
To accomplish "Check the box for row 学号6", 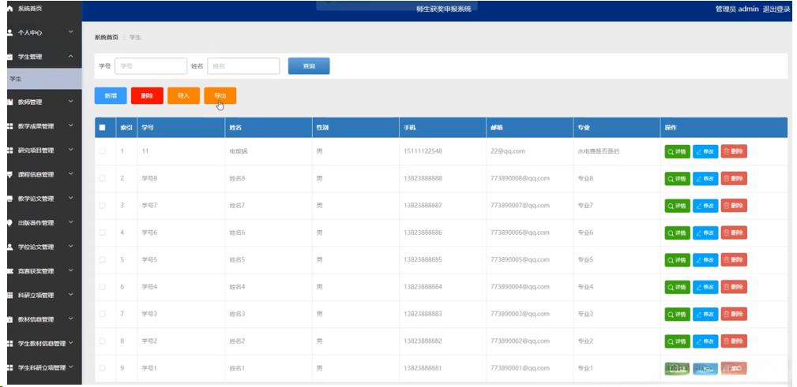I will [103, 233].
